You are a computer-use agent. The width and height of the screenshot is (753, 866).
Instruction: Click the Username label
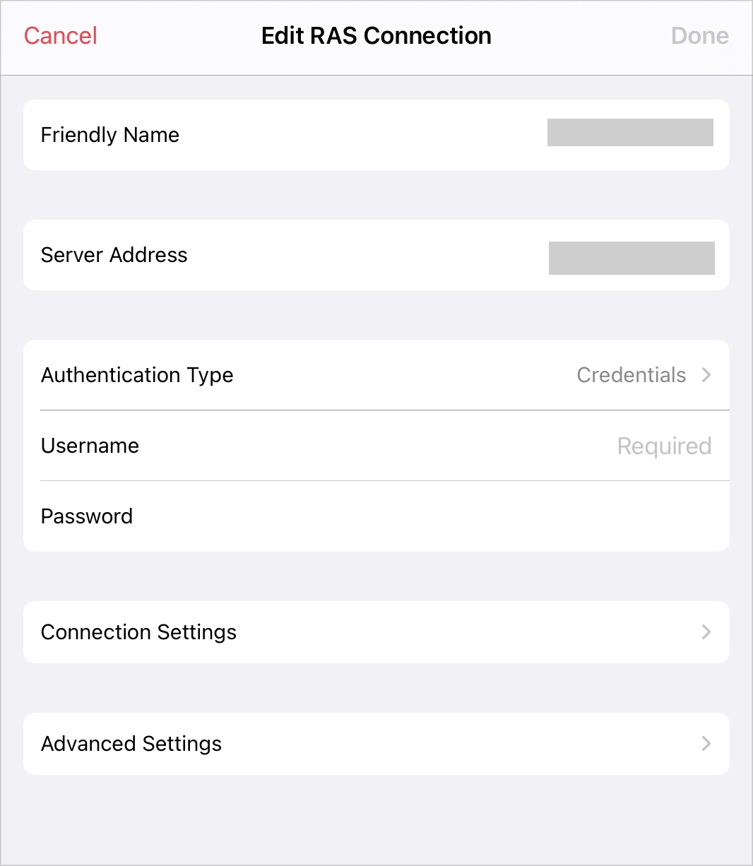pos(90,446)
